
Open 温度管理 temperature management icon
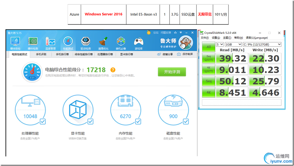[x=50, y=43]
